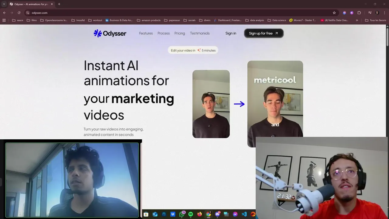The width and height of the screenshot is (389, 219).
Task: Open the Chrome extensions puzzle icon
Action: (x=359, y=13)
